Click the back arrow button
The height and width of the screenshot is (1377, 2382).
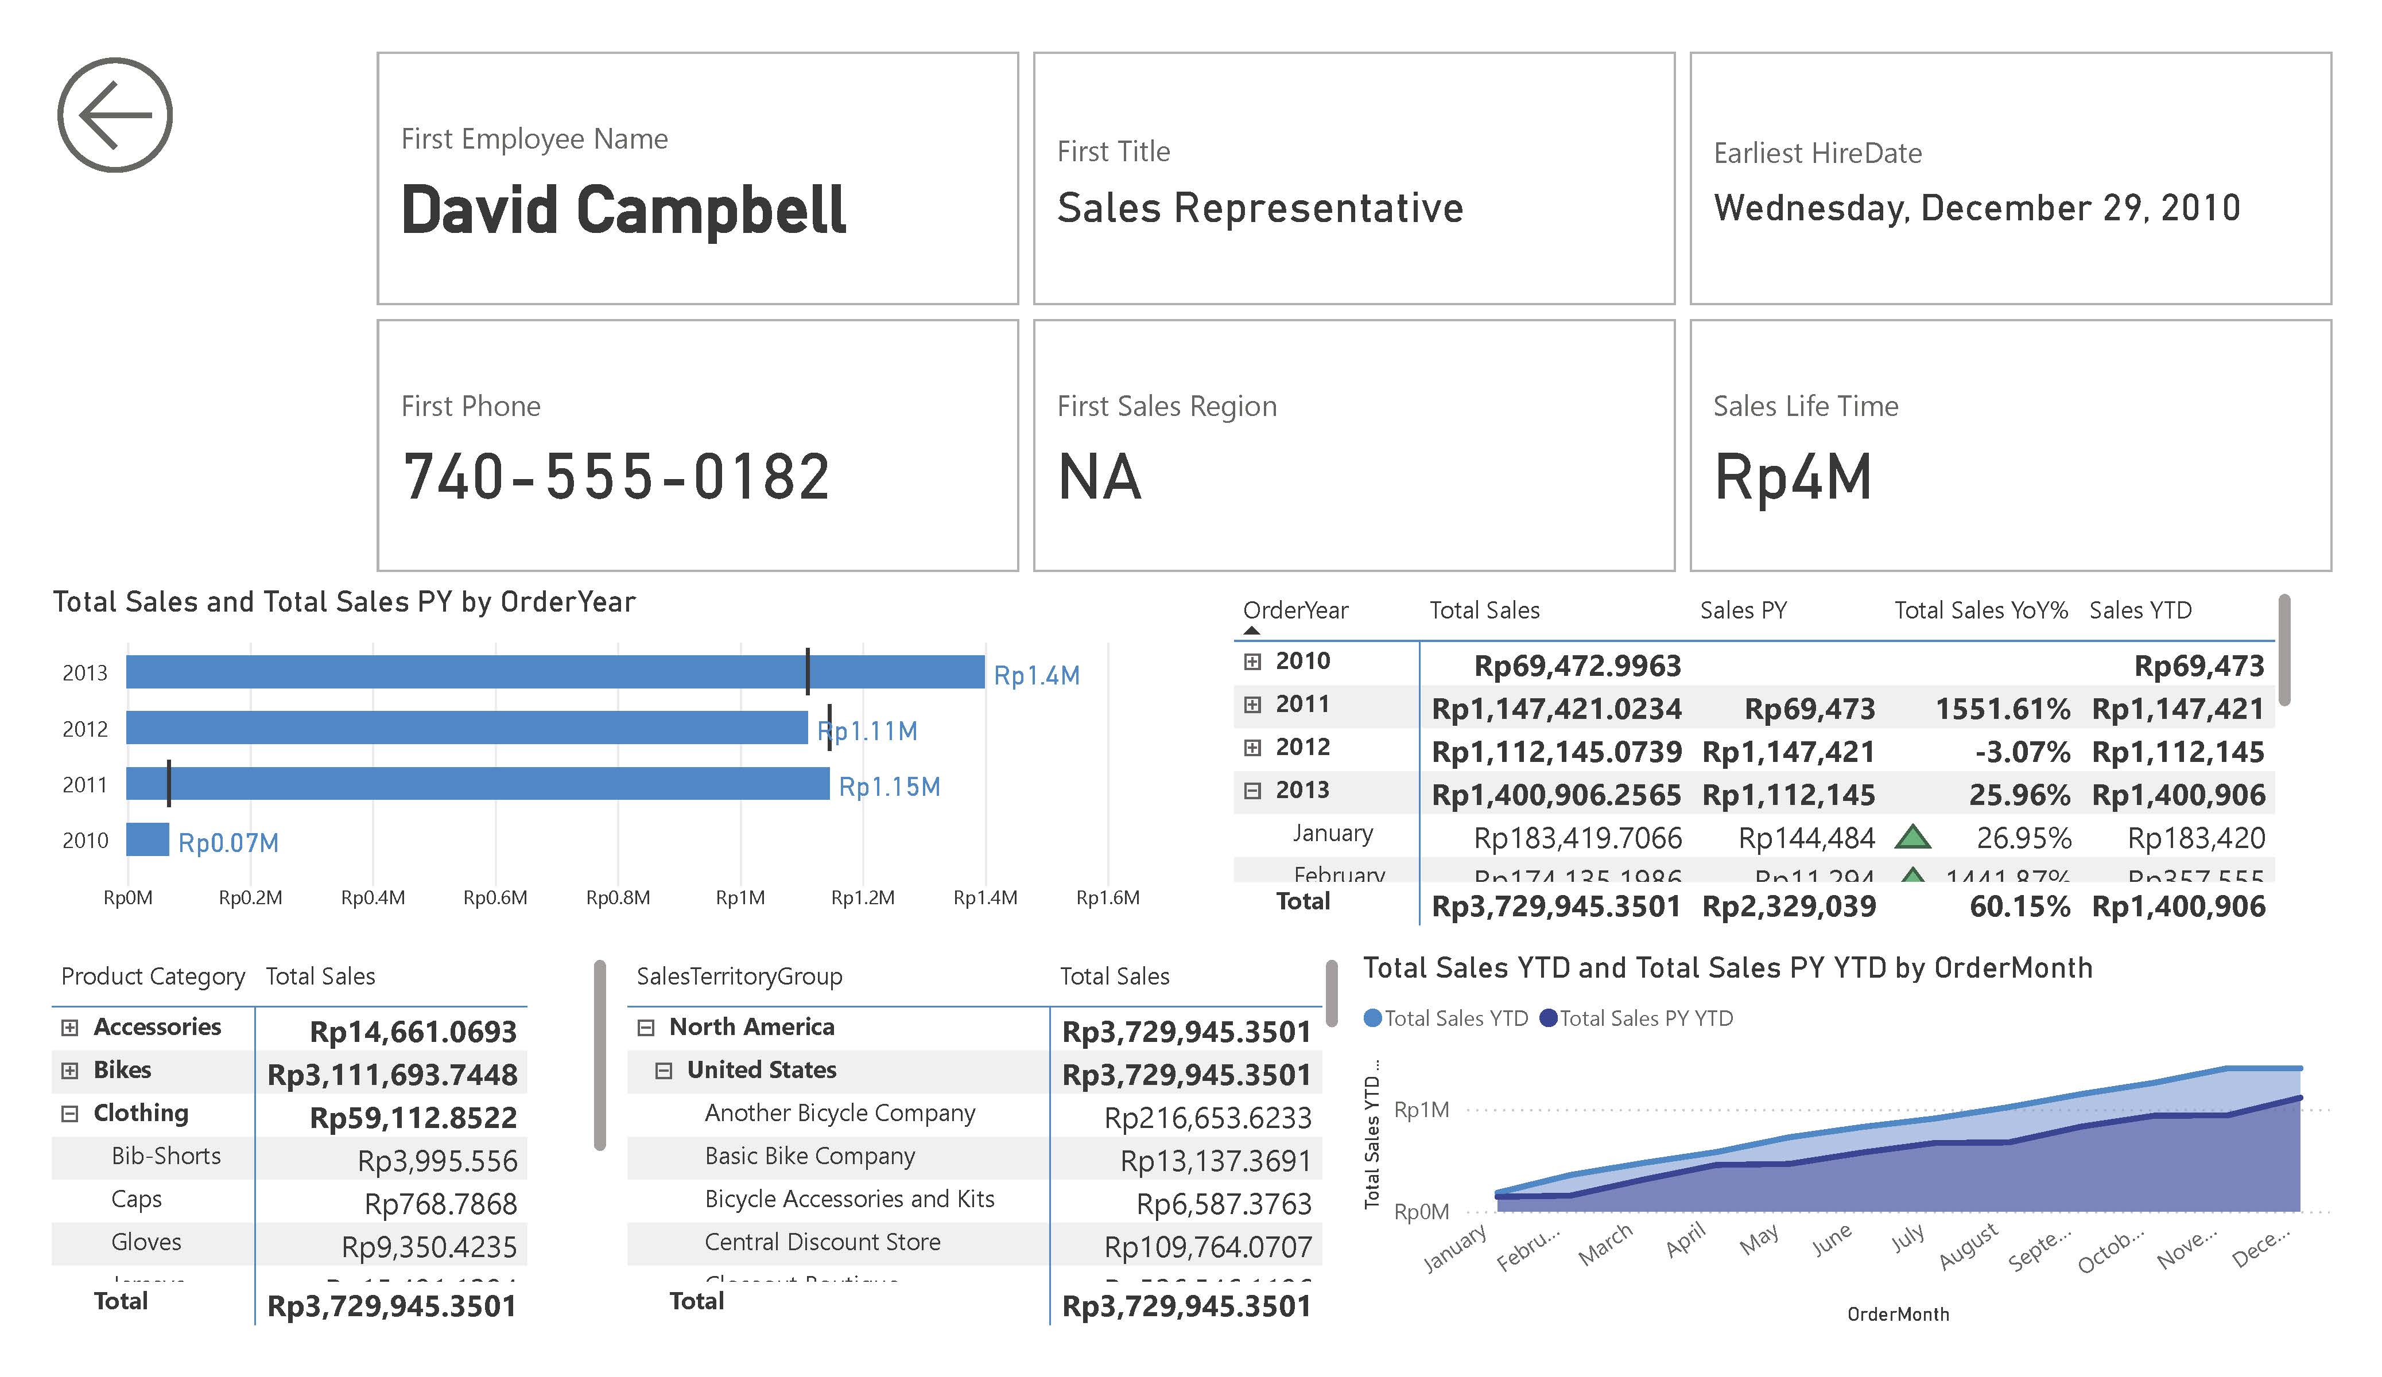pos(114,115)
